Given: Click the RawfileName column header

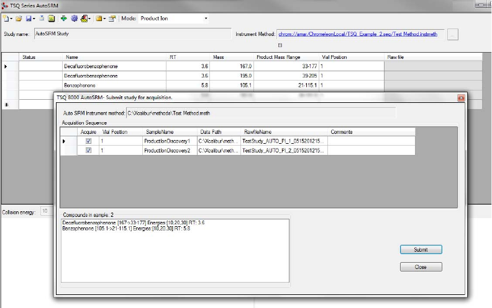Looking at the screenshot, I should (257, 132).
